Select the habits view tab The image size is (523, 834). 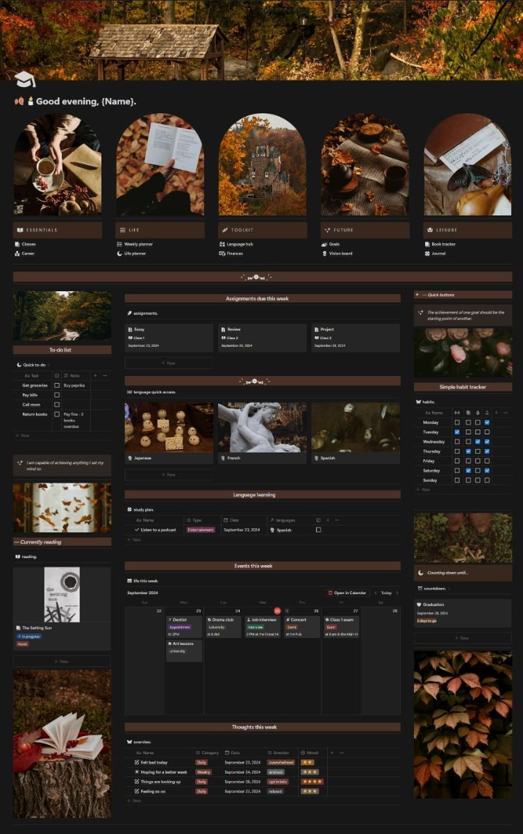(x=426, y=402)
